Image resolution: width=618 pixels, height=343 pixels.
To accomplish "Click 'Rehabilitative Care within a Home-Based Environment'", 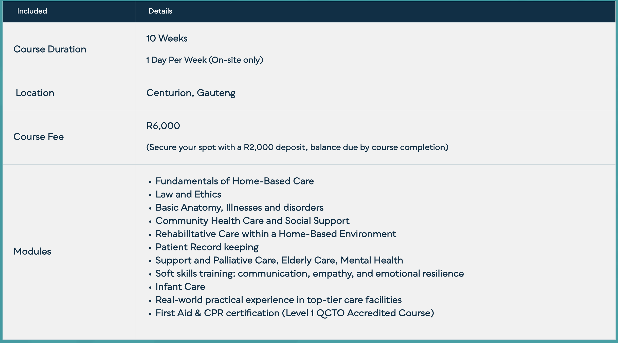I will pyautogui.click(x=276, y=234).
